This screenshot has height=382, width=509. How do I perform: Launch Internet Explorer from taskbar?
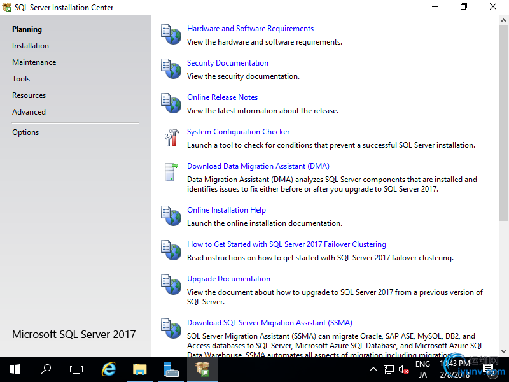109,369
